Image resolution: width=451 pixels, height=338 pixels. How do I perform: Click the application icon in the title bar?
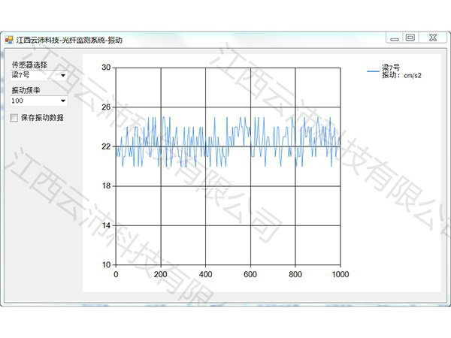pyautogui.click(x=9, y=38)
